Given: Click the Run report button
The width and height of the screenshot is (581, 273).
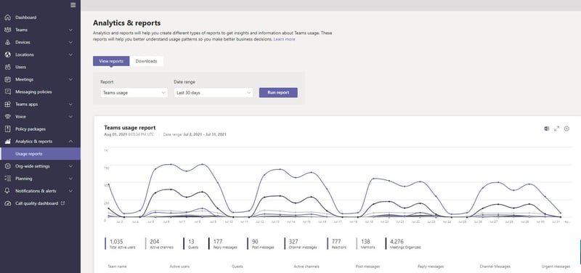Looking at the screenshot, I should [278, 93].
